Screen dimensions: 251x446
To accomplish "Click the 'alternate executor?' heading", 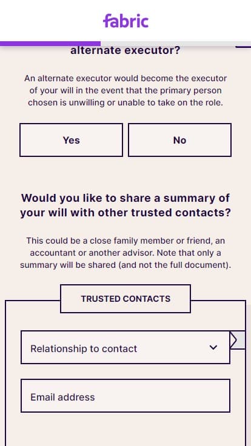I will (x=125, y=51).
